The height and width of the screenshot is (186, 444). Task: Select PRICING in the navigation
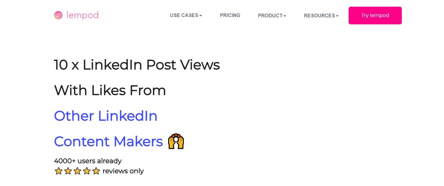point(230,15)
